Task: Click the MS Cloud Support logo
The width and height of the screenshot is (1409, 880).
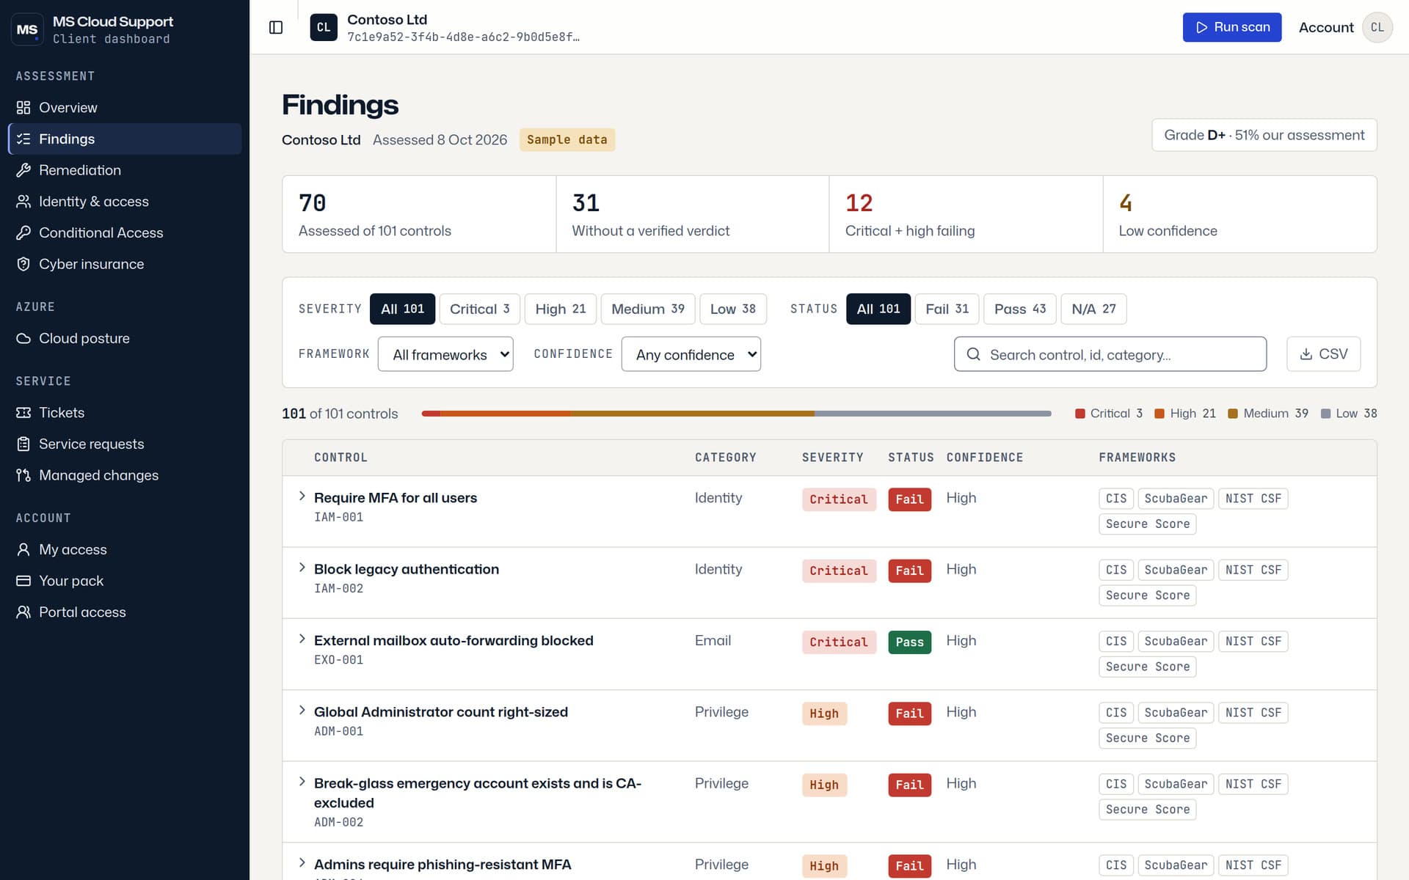Action: coord(27,29)
